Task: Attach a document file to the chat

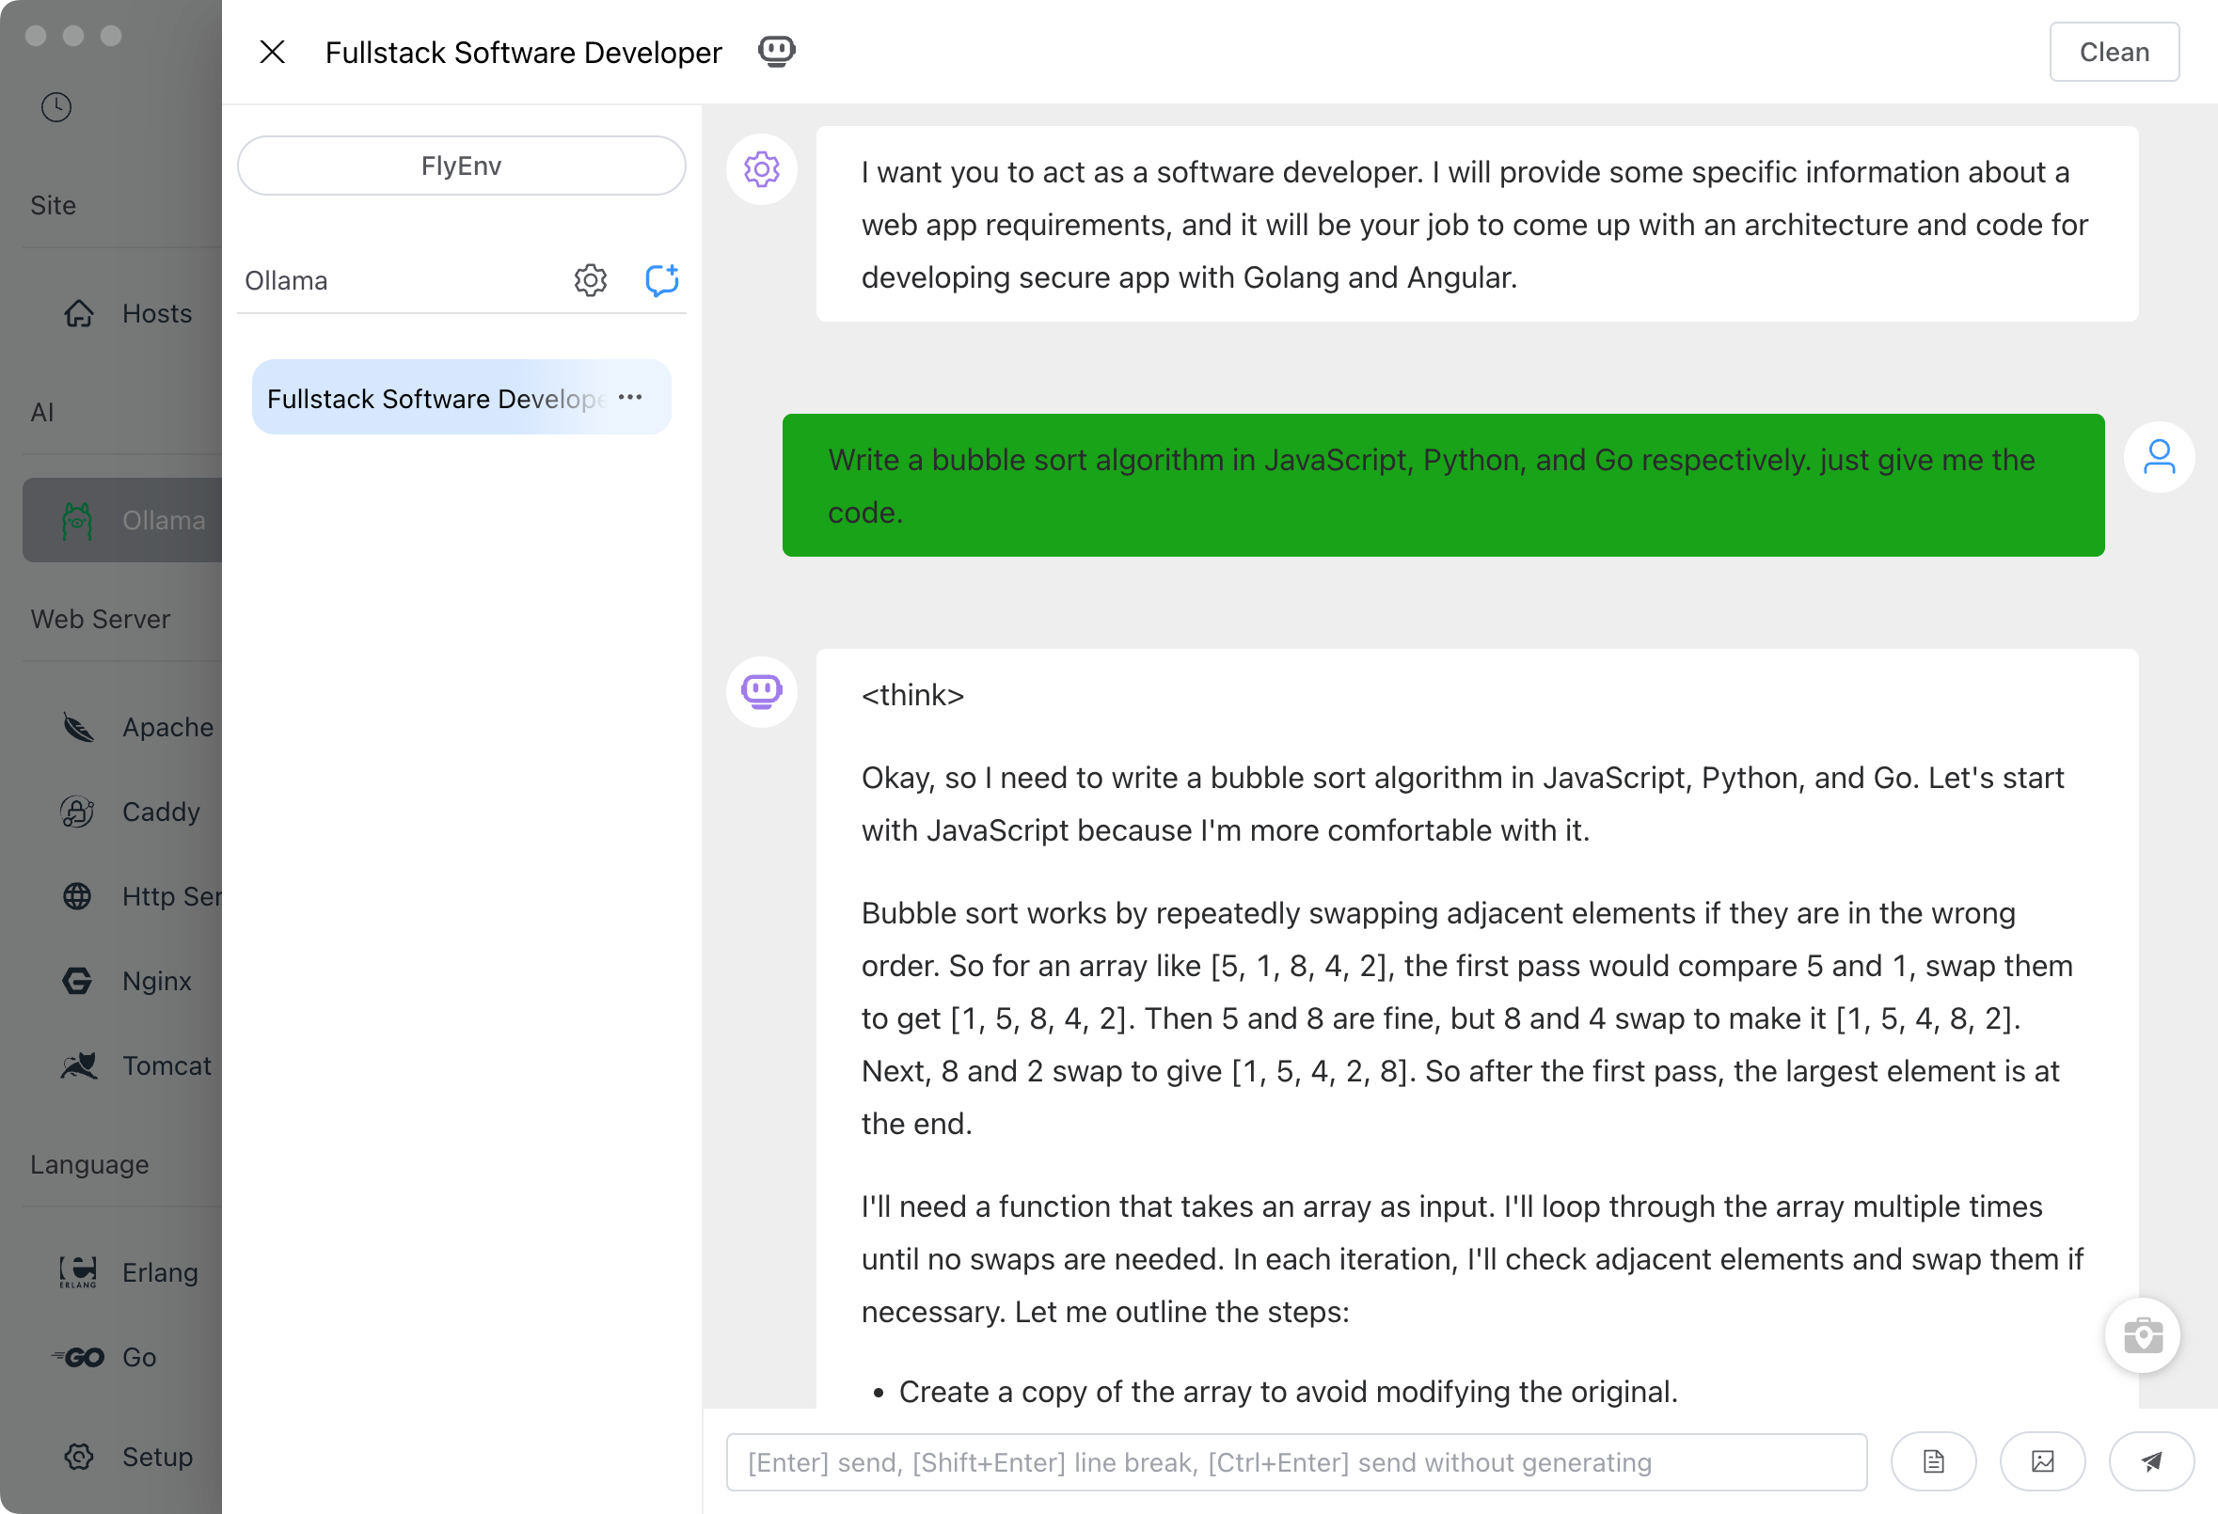Action: point(1934,1460)
